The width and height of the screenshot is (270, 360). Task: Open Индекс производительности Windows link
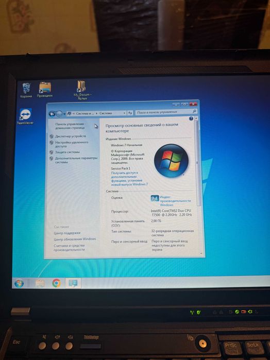pyautogui.click(x=175, y=201)
